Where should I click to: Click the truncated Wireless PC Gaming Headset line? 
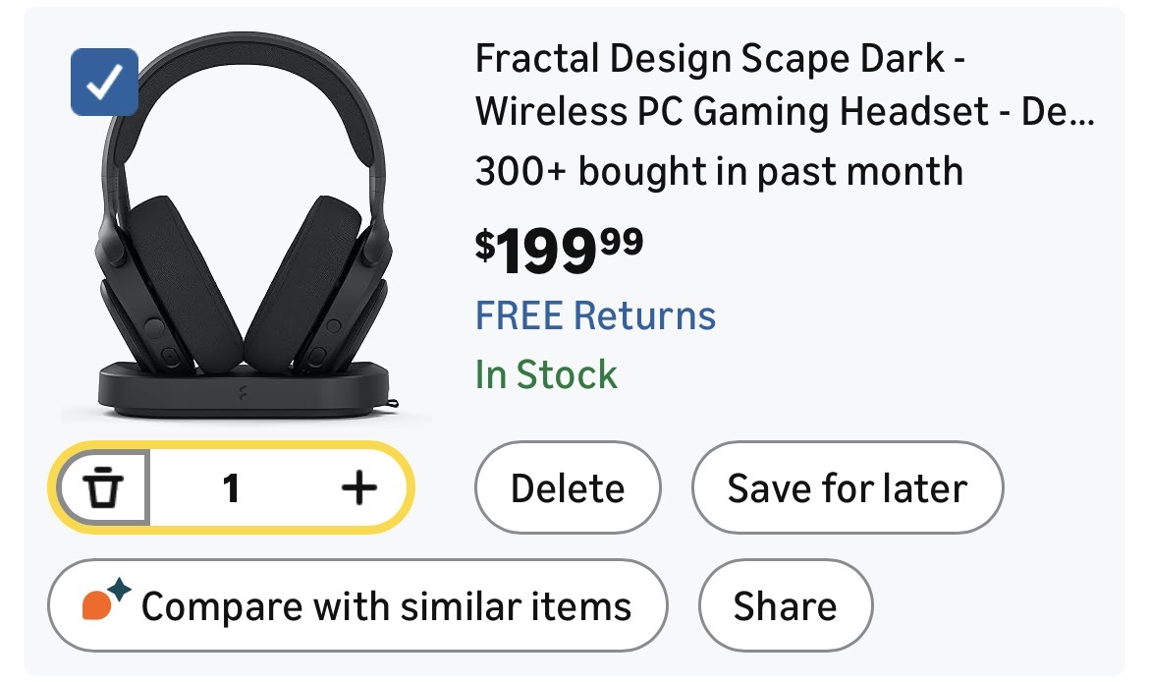(x=784, y=114)
